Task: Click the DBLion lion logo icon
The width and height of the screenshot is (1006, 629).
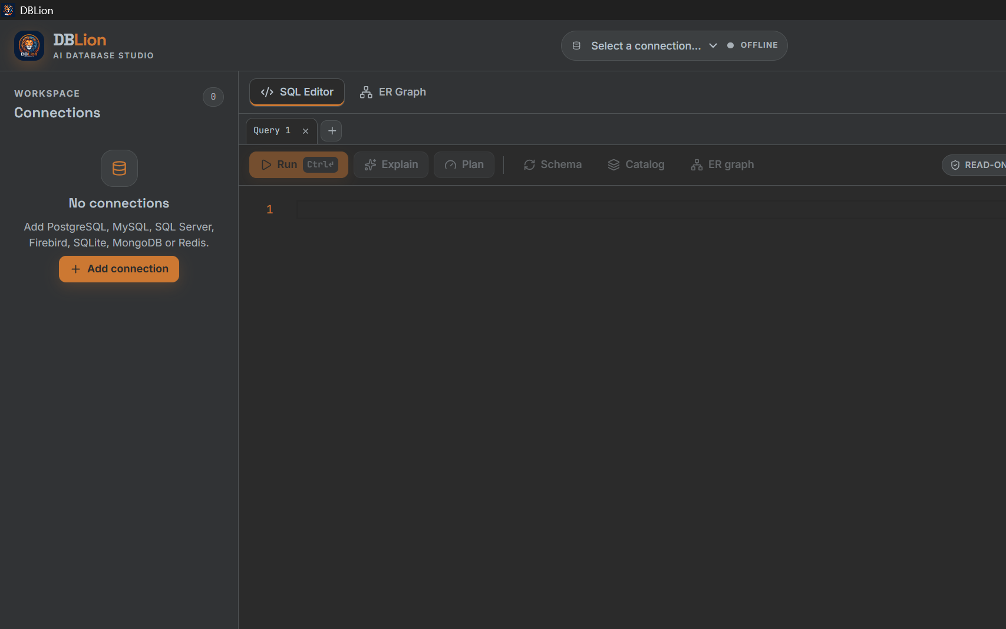Action: pyautogui.click(x=29, y=46)
